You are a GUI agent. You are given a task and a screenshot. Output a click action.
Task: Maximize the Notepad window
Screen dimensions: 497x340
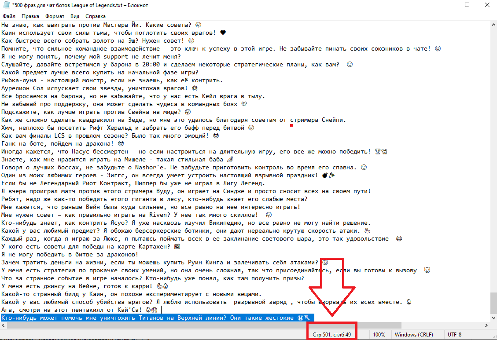(x=467, y=5)
